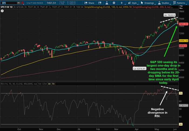Click the RSI study label text
The image size is (189, 131).
19,84
